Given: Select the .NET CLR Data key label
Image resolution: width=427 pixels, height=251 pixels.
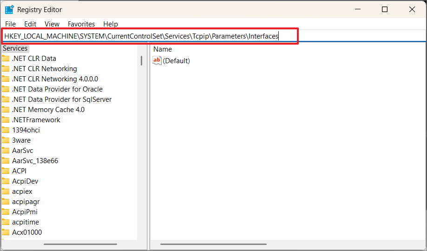Looking at the screenshot, I should tap(34, 59).
